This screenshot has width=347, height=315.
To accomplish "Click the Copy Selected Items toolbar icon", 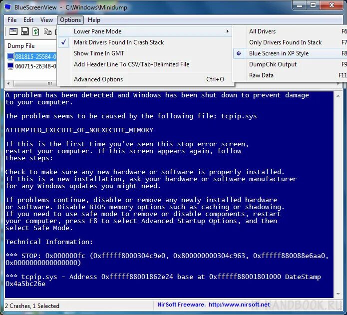I will coord(47,31).
